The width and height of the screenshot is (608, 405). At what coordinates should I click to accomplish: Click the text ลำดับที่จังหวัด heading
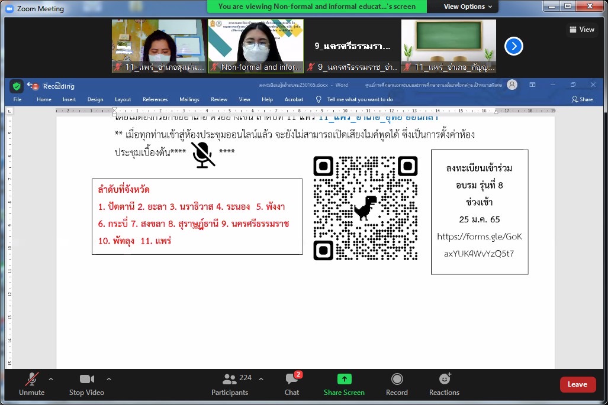(x=124, y=190)
